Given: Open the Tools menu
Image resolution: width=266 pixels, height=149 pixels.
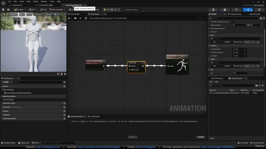Looking at the screenshot, I should 52,1.
